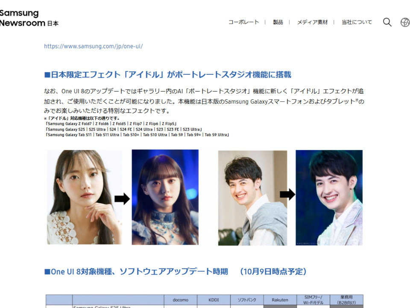This screenshot has width=410, height=308.
Task: Click the One UI 8対象機種 heading
Action: (x=176, y=271)
